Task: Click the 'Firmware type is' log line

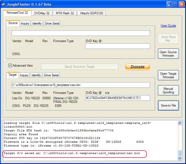Action: (x=51, y=146)
